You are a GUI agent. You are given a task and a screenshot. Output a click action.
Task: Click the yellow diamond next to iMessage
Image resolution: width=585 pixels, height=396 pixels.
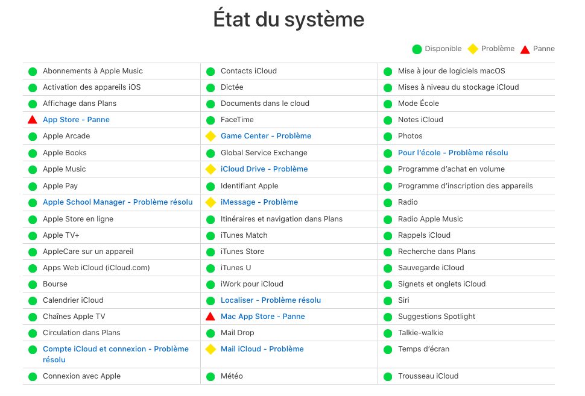coord(210,202)
